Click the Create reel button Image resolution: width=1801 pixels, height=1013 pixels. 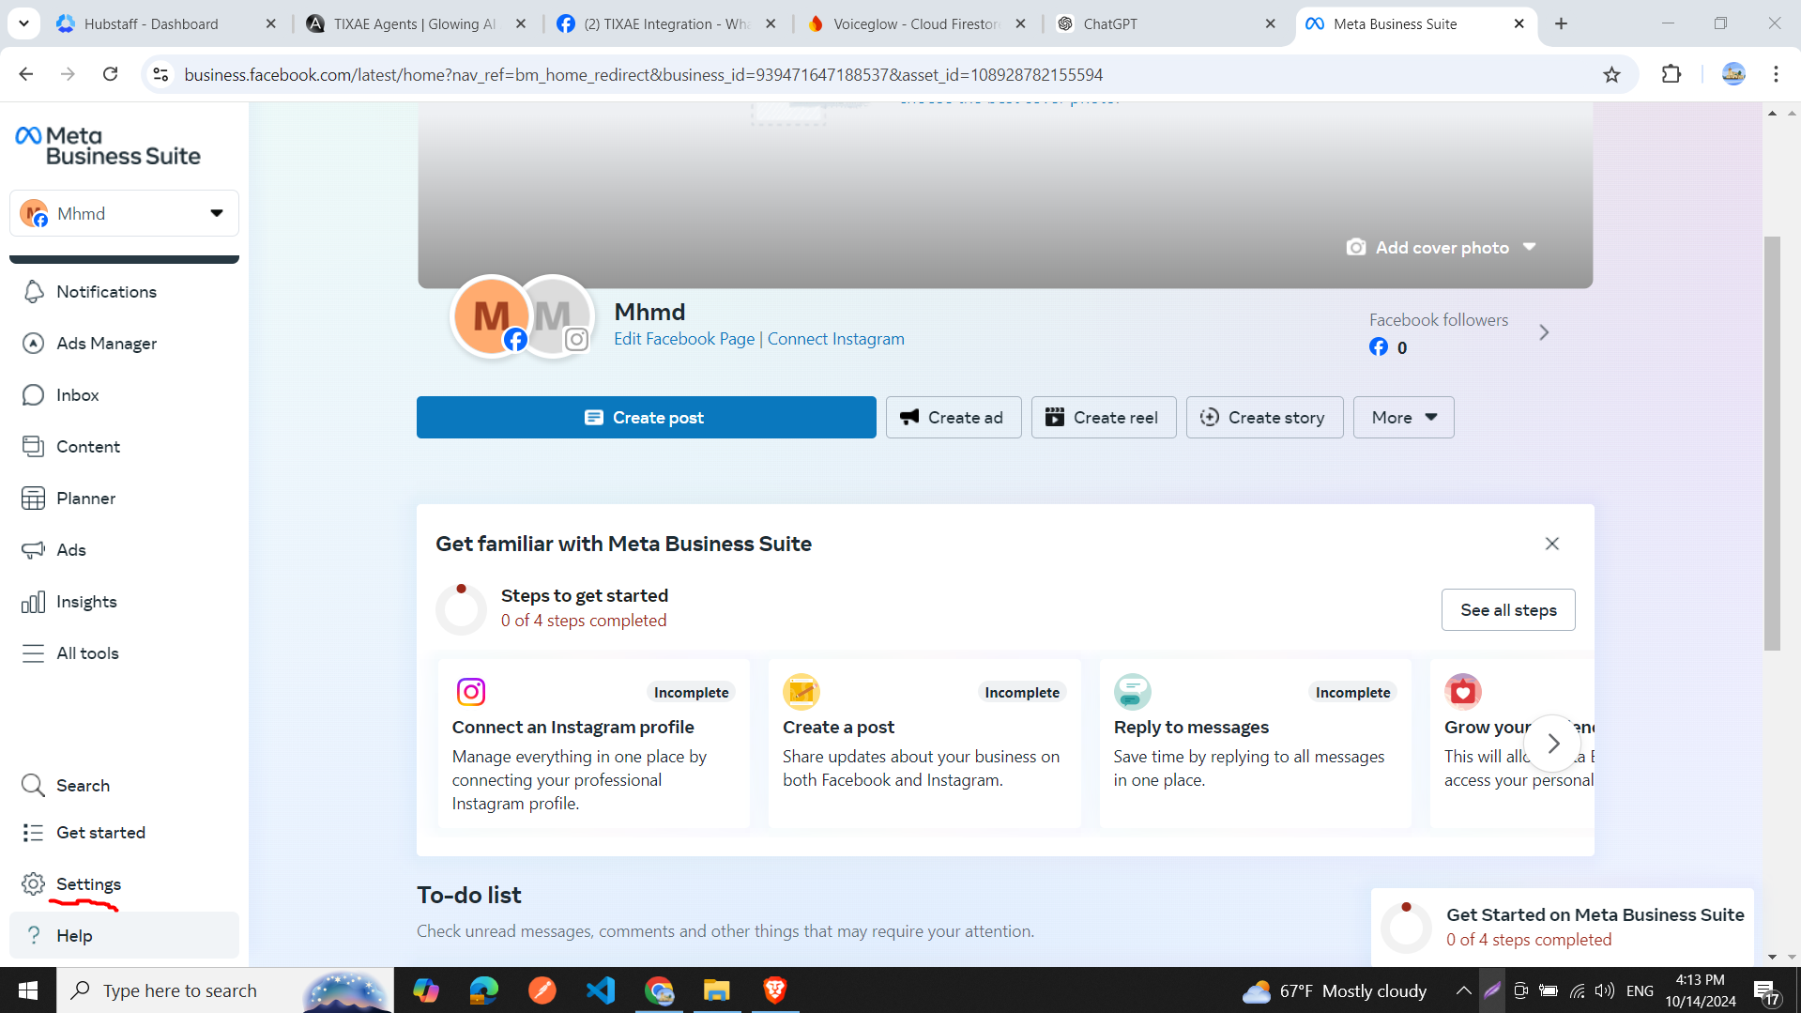coord(1104,418)
